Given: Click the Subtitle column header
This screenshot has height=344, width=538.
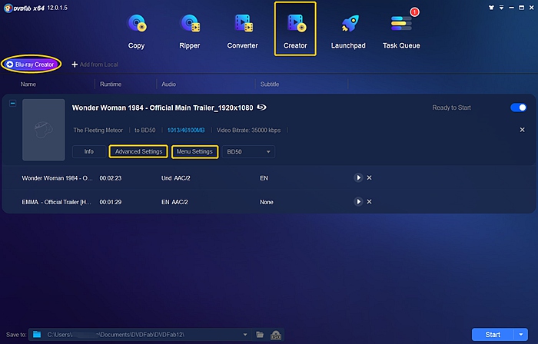Looking at the screenshot, I should click(269, 84).
